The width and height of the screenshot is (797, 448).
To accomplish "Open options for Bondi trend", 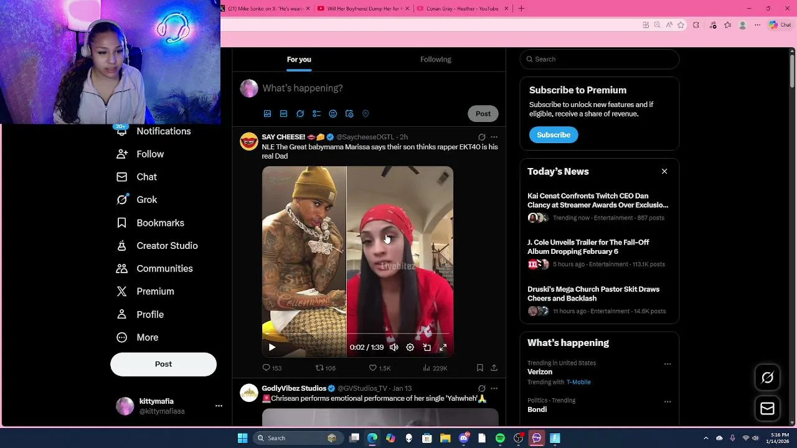I will (x=667, y=401).
